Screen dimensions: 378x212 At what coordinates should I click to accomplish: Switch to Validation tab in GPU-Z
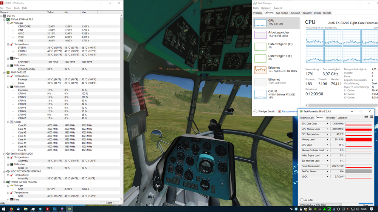[x=342, y=118]
